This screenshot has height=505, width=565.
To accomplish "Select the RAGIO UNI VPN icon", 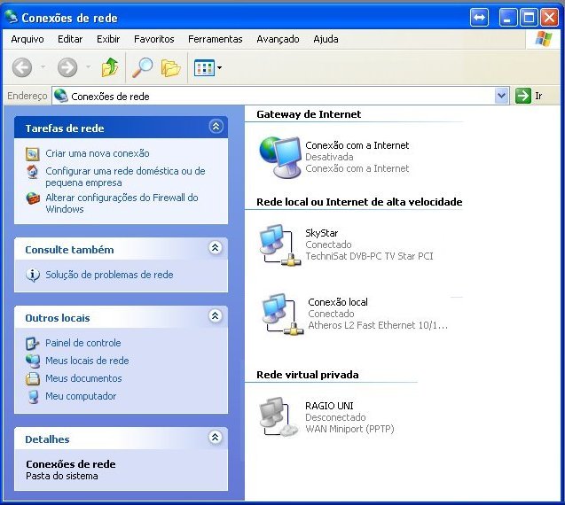I will tap(279, 416).
